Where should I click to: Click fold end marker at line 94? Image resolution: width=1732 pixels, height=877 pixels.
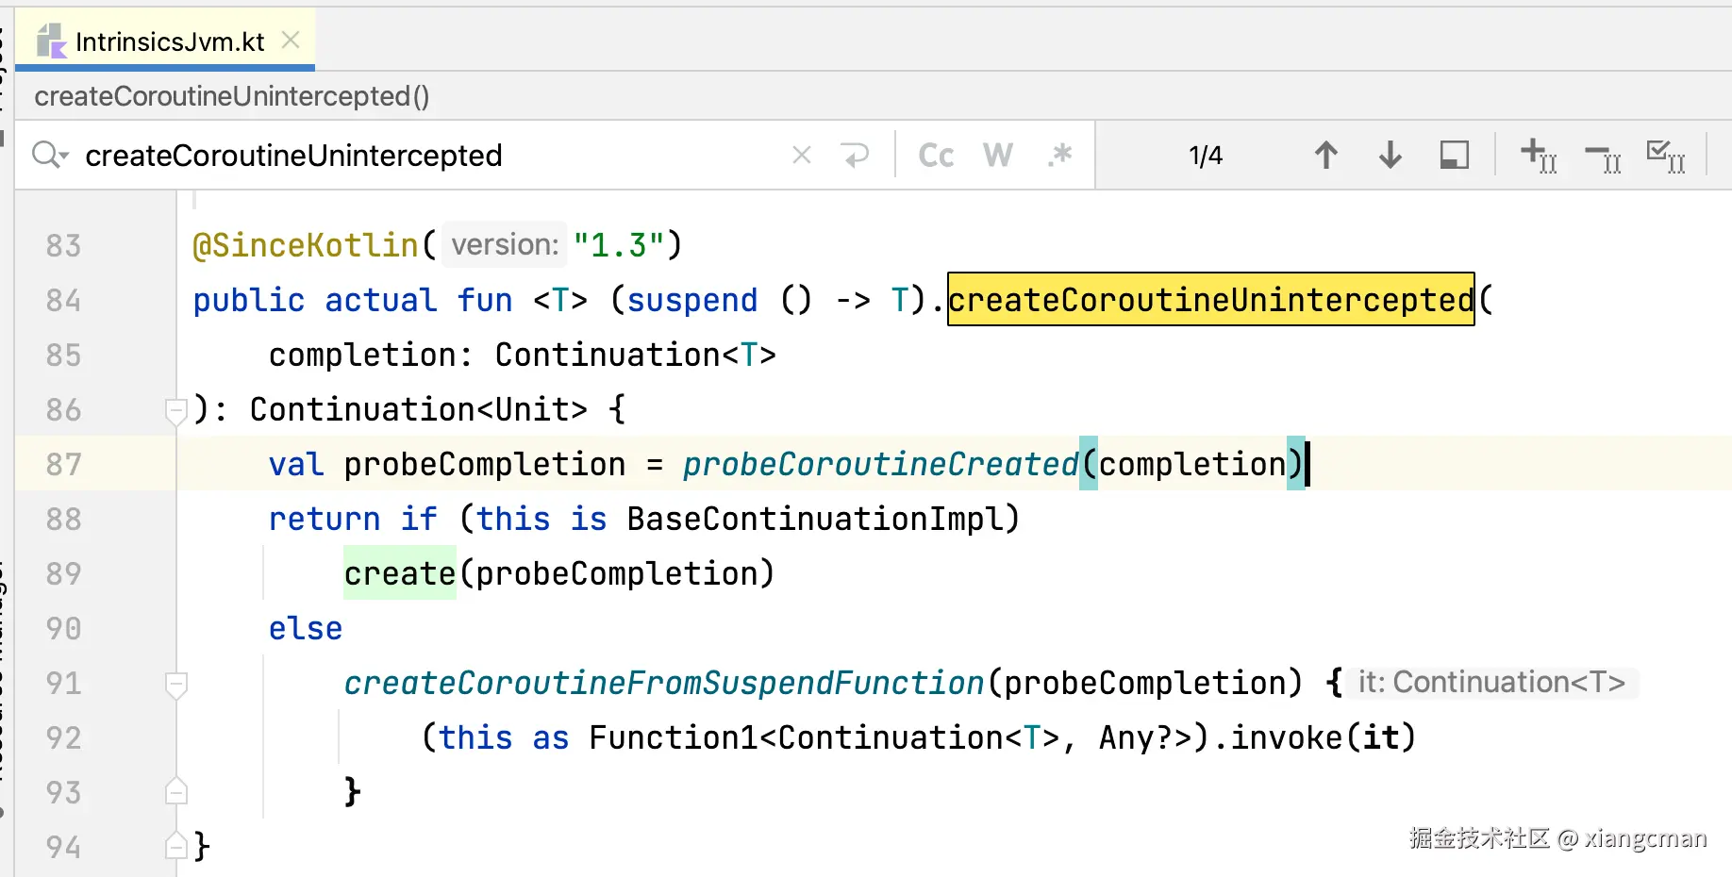point(175,846)
